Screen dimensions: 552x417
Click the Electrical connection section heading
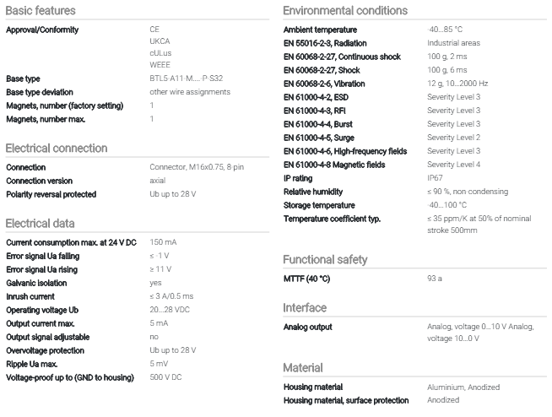(57, 149)
